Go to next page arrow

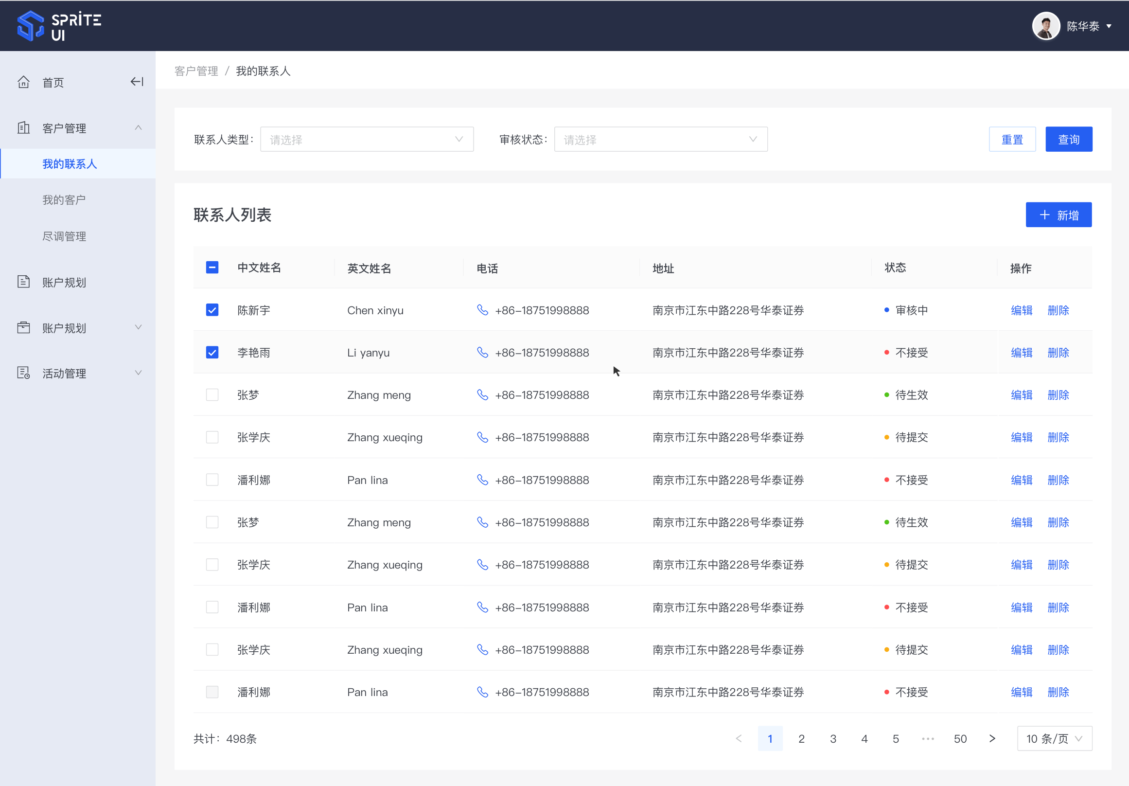click(992, 738)
